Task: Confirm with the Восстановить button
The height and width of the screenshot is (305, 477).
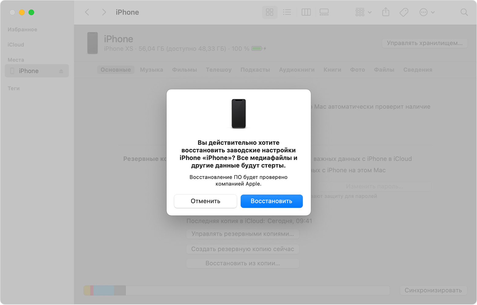Action: pos(272,201)
